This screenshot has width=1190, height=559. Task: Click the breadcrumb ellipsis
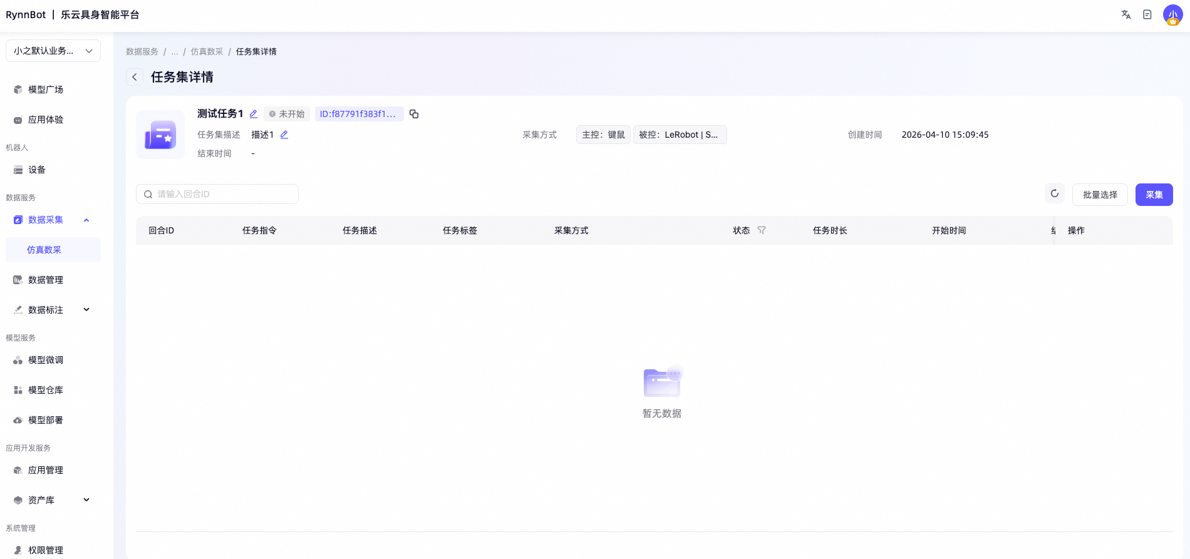click(175, 51)
